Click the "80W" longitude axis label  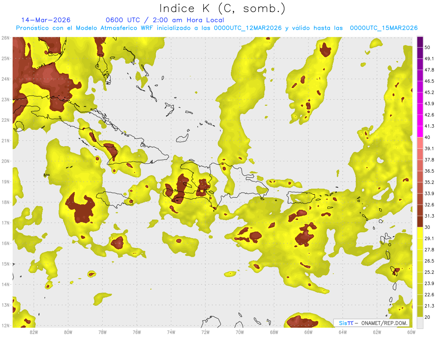pos(68,332)
